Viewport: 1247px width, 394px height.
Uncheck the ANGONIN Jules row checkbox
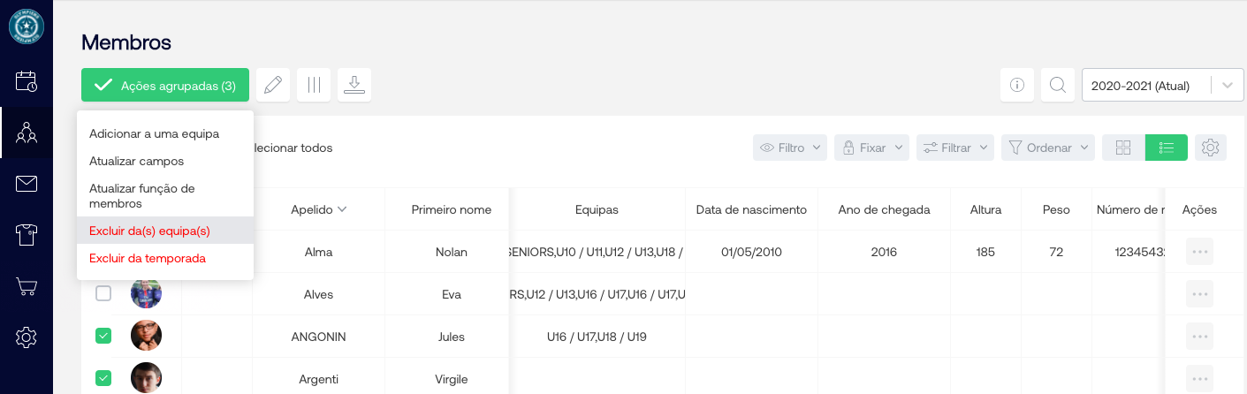[x=103, y=336]
